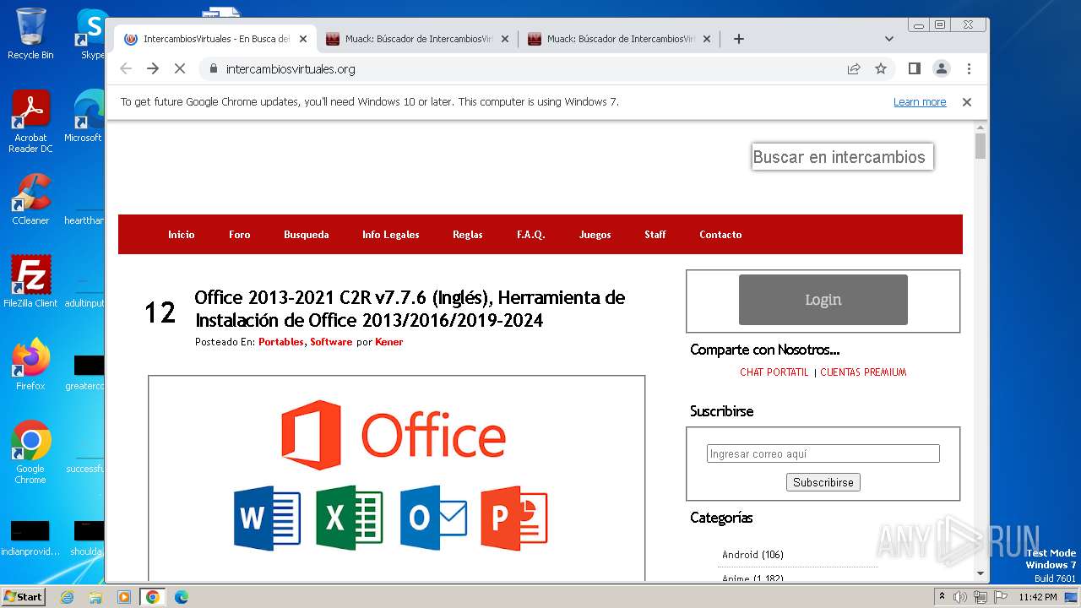This screenshot has width=1081, height=608.
Task: Open the Reglas menu item
Action: tap(468, 235)
